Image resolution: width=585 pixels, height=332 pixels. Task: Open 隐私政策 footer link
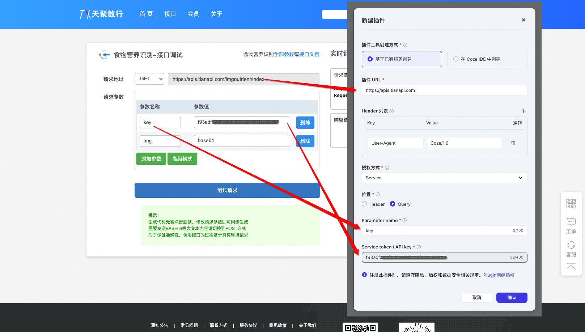[278, 325]
